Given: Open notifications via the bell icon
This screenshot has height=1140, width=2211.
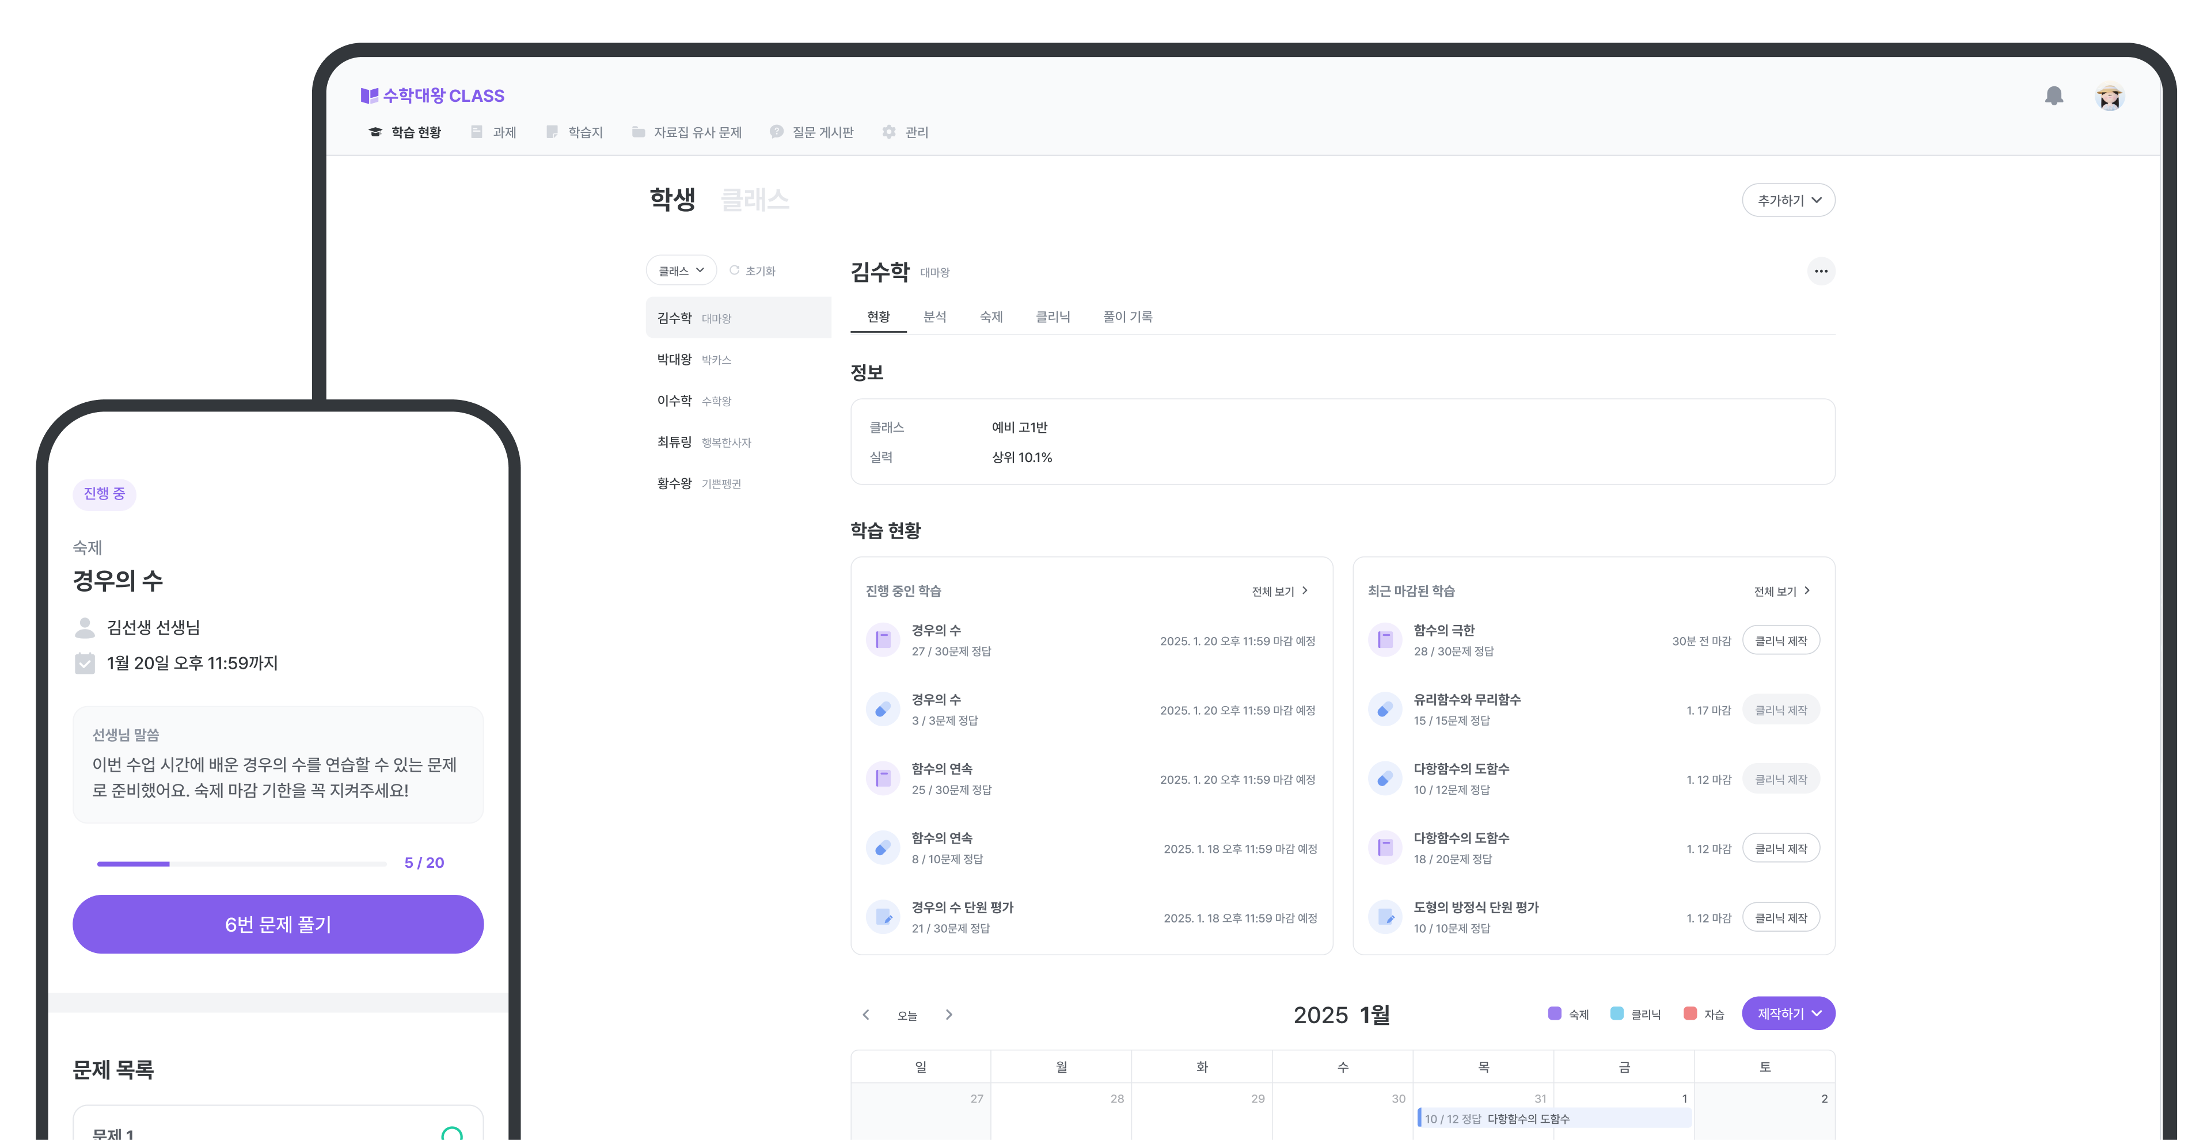Looking at the screenshot, I should point(2054,96).
